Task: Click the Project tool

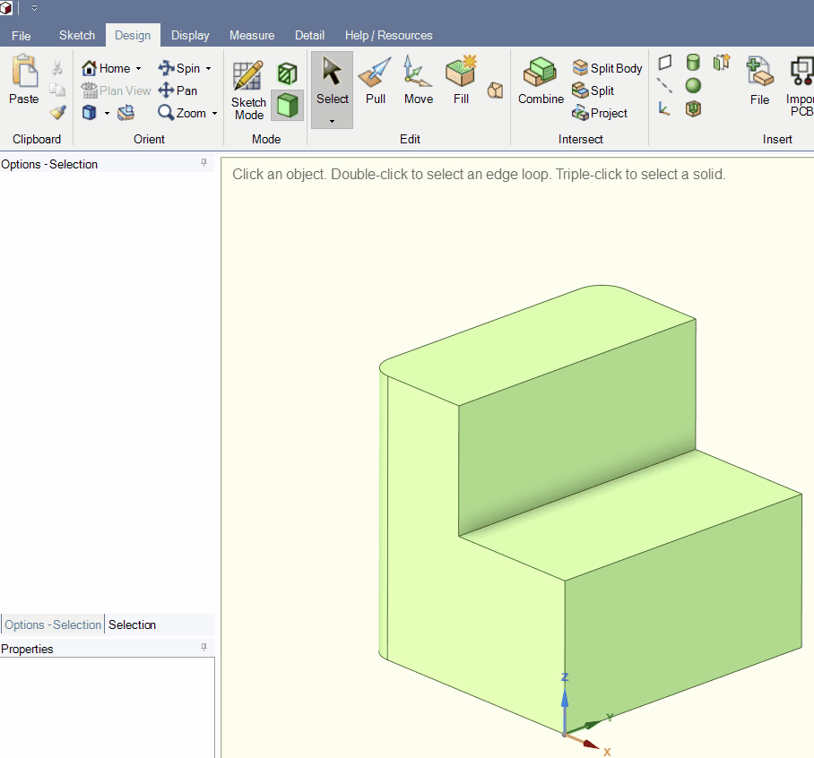Action: (x=600, y=113)
